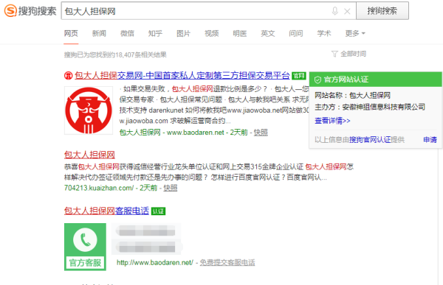Open the 包大人 red logo thumbnail
Viewport: 443px width, 285px height.
click(x=89, y=110)
